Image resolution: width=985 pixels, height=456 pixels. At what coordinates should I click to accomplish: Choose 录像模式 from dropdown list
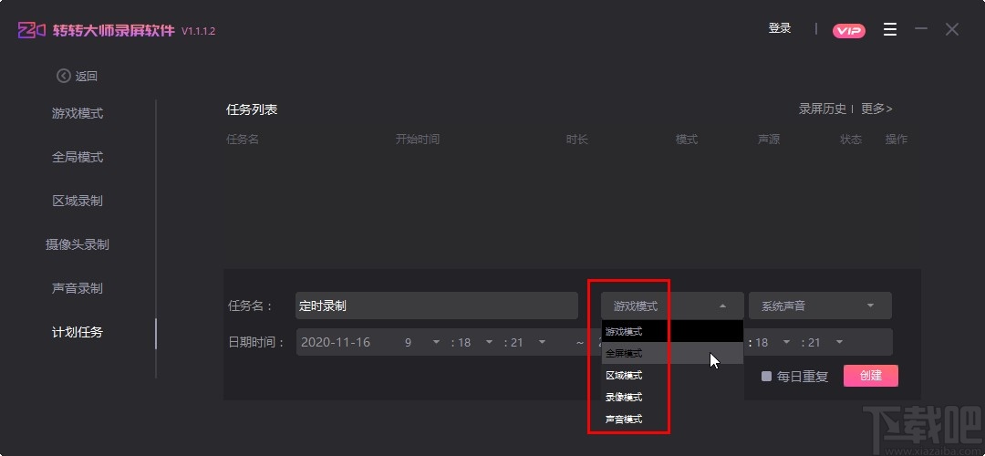[672, 397]
